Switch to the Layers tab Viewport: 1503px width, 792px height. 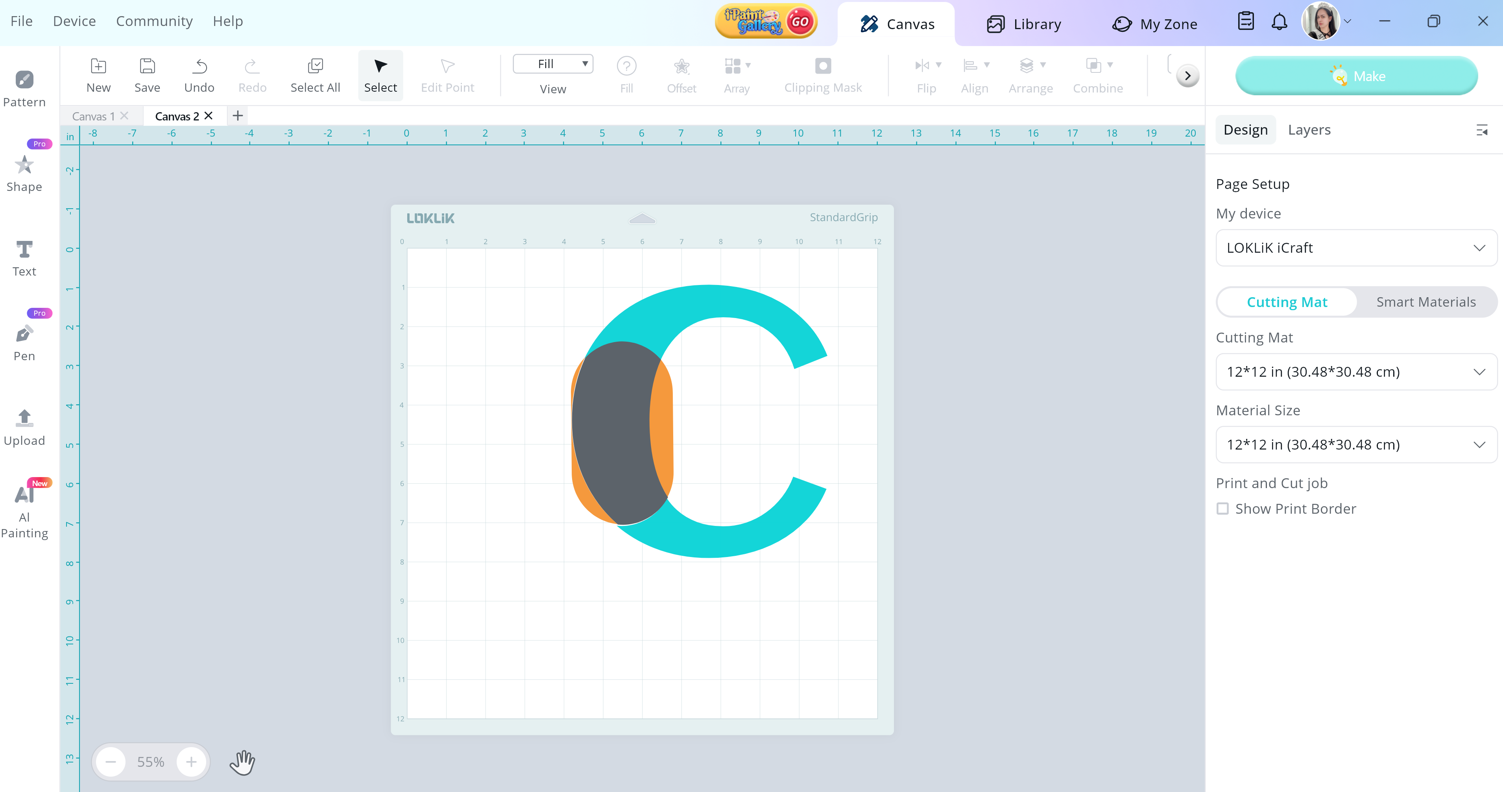(x=1309, y=130)
